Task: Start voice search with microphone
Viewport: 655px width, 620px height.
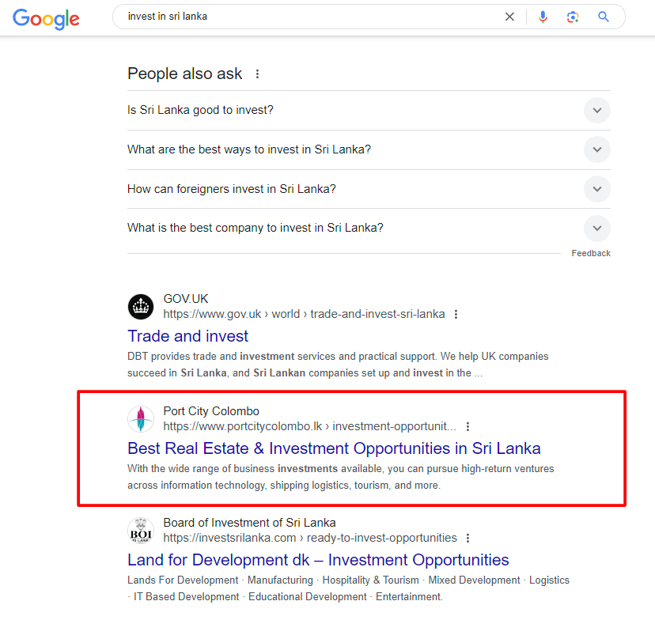Action: click(x=543, y=17)
